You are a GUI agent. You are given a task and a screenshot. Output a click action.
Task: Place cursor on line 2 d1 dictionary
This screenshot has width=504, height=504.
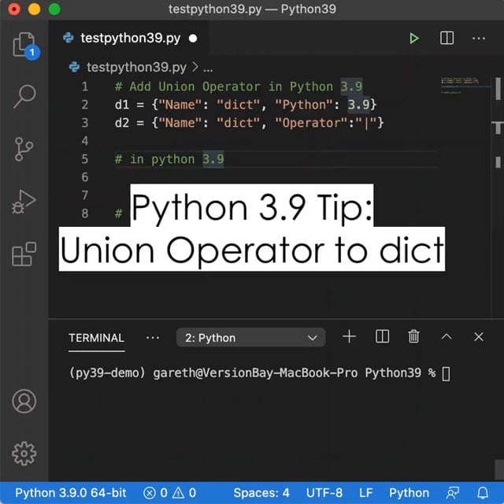tap(246, 105)
